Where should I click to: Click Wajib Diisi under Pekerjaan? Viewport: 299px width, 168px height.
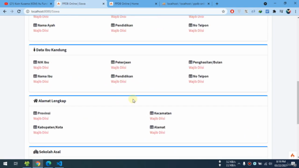click(119, 67)
